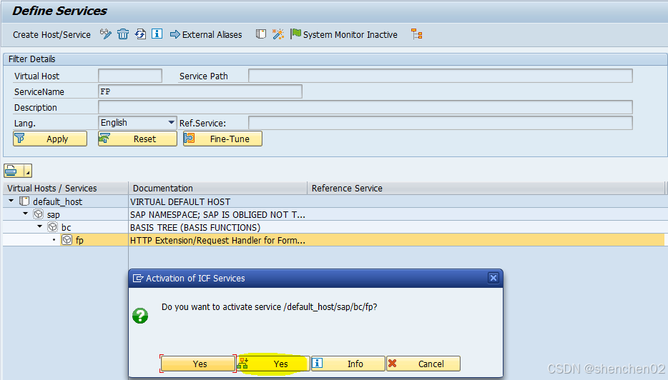Image resolution: width=668 pixels, height=380 pixels.
Task: Click the glasses-and-pencil display/change icon
Action: click(106, 34)
